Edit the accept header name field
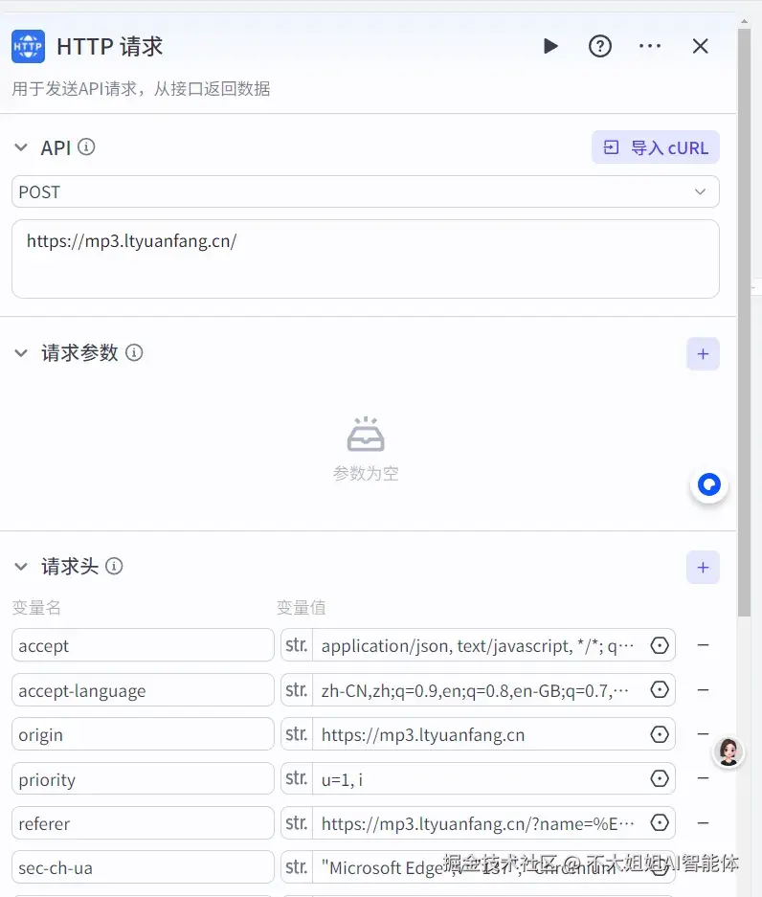The height and width of the screenshot is (897, 762). 143,645
